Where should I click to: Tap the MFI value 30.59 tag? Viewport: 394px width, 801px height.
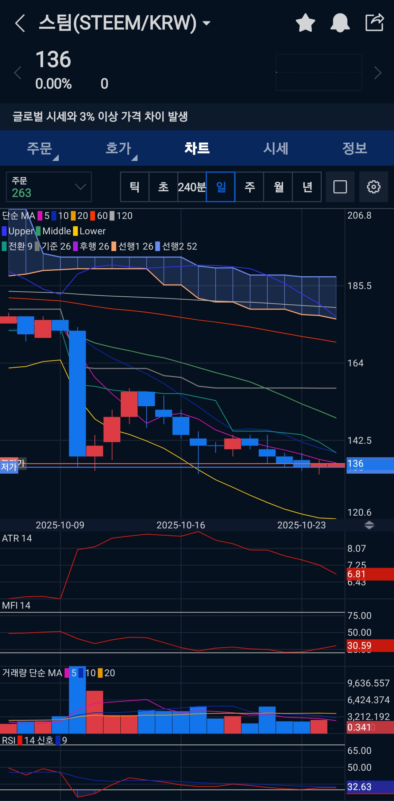pyautogui.click(x=370, y=646)
